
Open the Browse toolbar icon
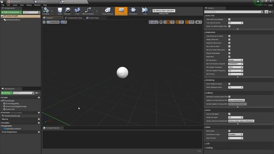(x=67, y=11)
